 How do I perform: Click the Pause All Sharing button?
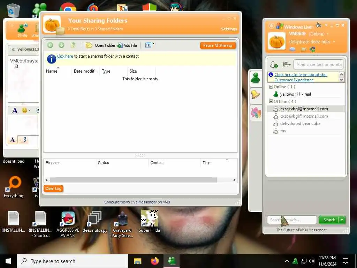tap(218, 45)
